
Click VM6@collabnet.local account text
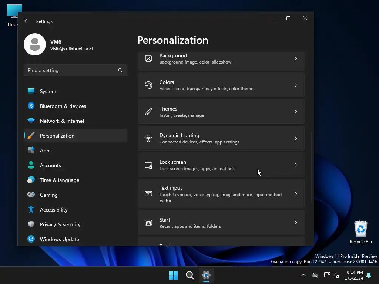(71, 48)
